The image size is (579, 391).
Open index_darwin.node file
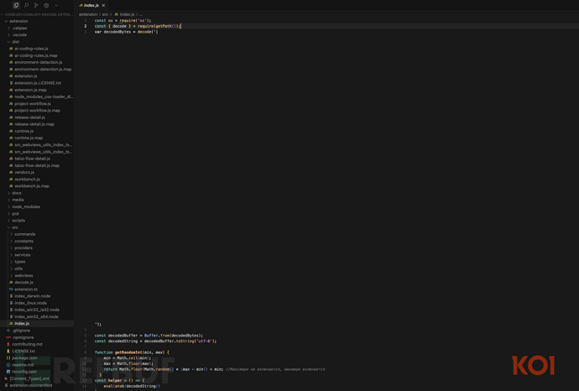pyautogui.click(x=32, y=295)
